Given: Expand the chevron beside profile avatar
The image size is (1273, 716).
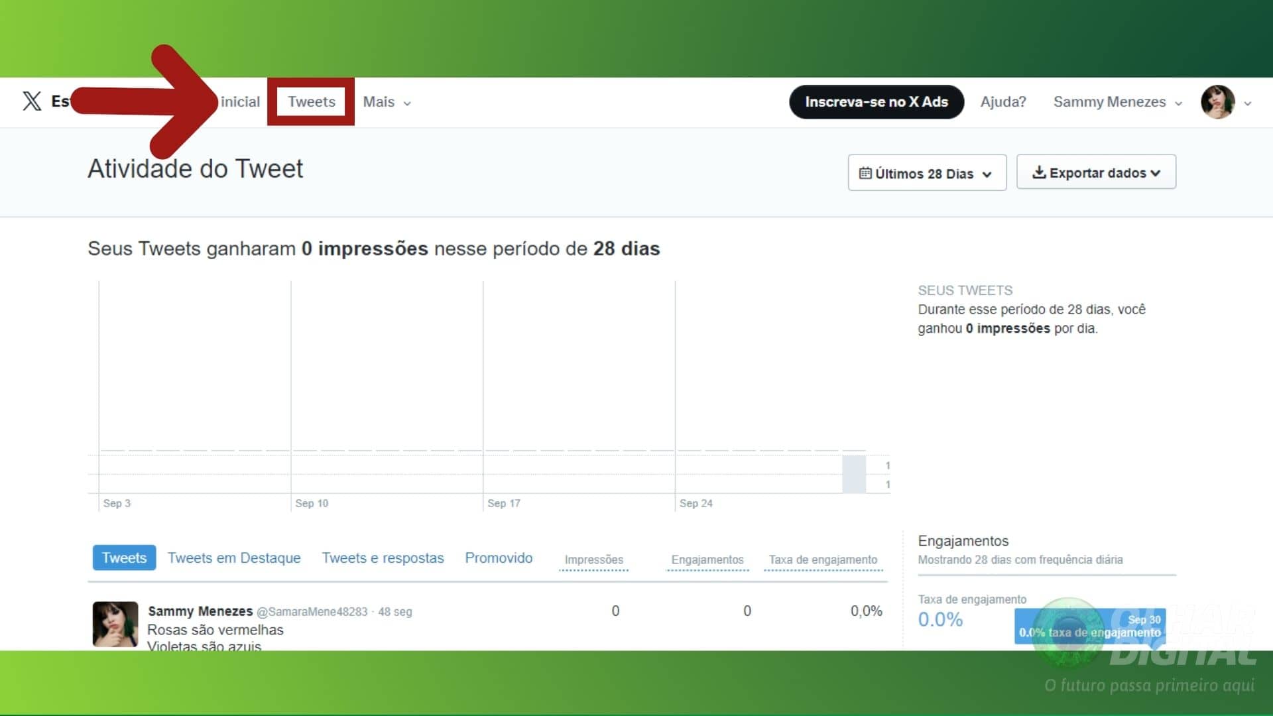Looking at the screenshot, I should (1248, 103).
